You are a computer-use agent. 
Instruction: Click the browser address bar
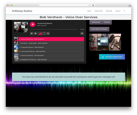click(65, 5)
